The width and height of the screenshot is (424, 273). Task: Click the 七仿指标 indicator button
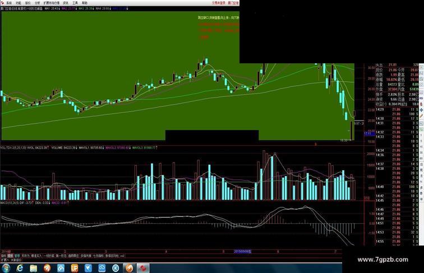(98, 256)
